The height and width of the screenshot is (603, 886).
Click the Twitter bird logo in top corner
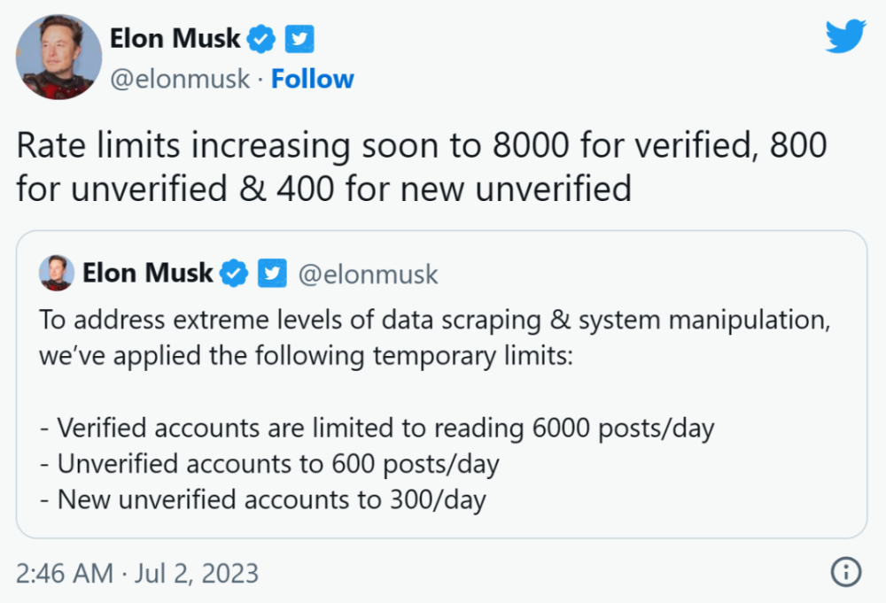[x=844, y=36]
